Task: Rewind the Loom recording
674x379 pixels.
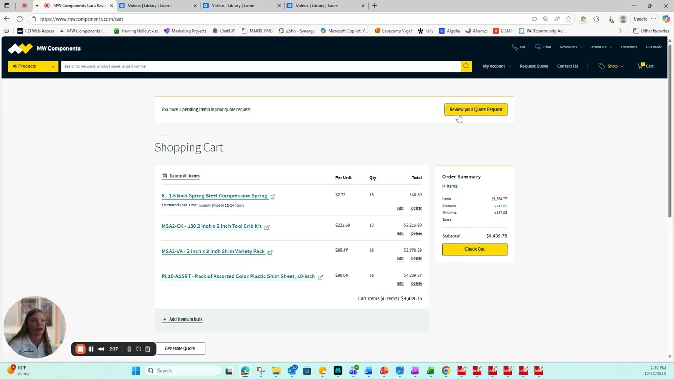Action: pyautogui.click(x=101, y=349)
